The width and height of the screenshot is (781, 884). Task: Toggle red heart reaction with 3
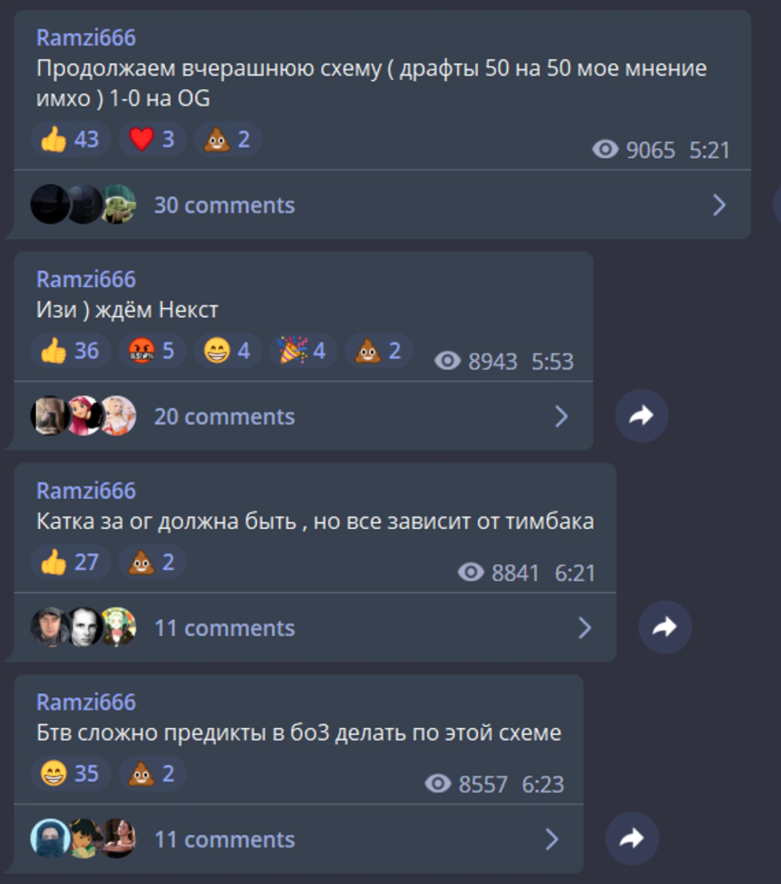tap(152, 139)
